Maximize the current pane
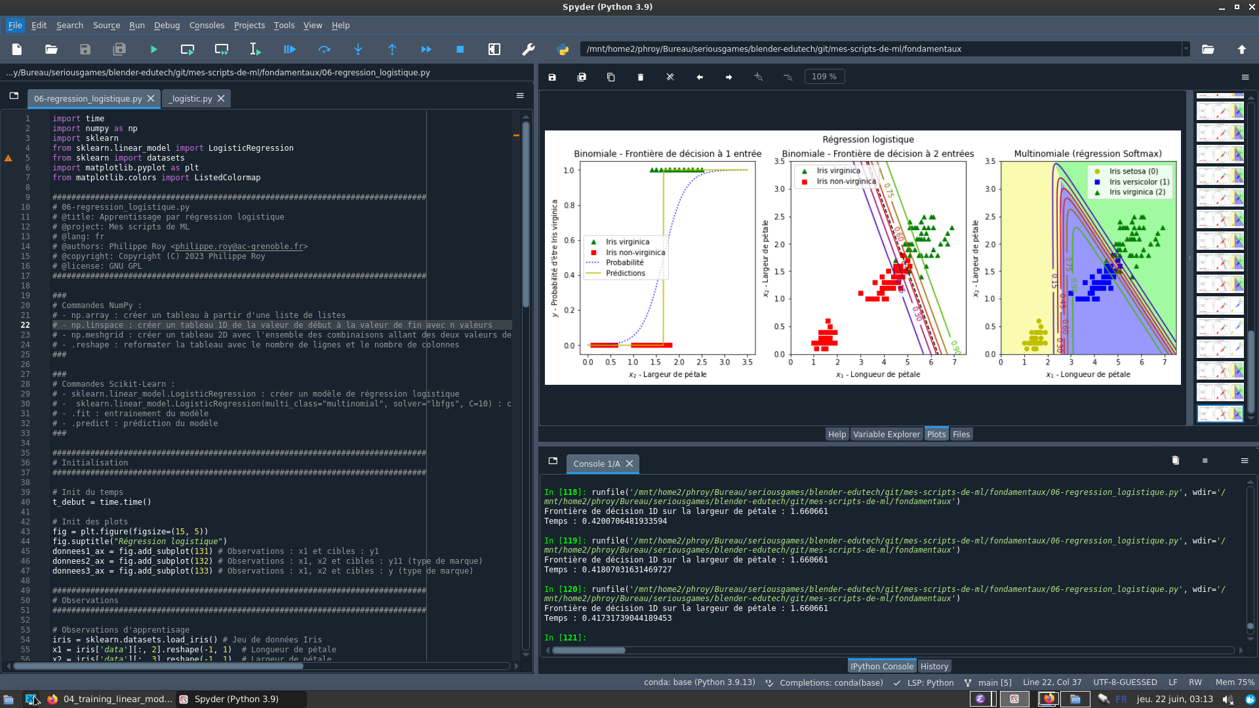The height and width of the screenshot is (708, 1259). 494,49
